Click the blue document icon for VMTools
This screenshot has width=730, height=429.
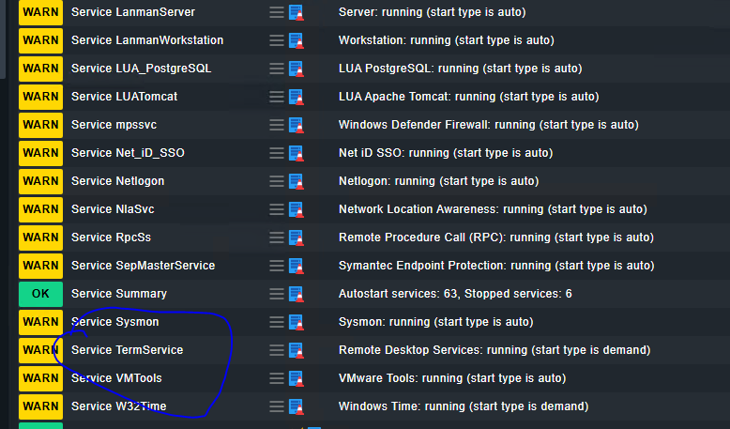click(296, 378)
